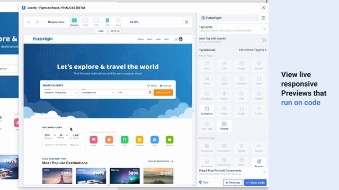Click the Preview button

[x=233, y=183]
